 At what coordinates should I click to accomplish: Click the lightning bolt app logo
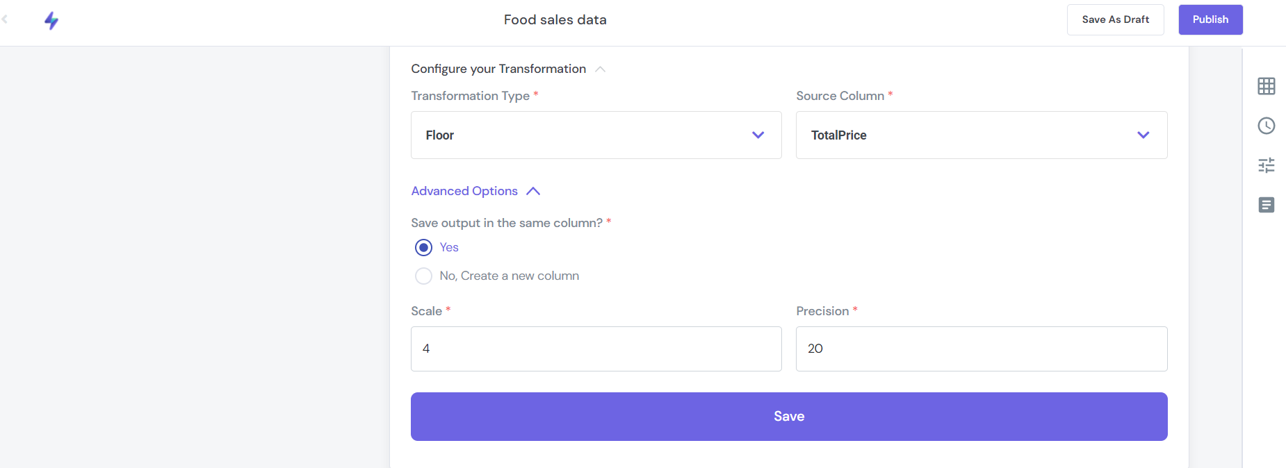click(51, 21)
